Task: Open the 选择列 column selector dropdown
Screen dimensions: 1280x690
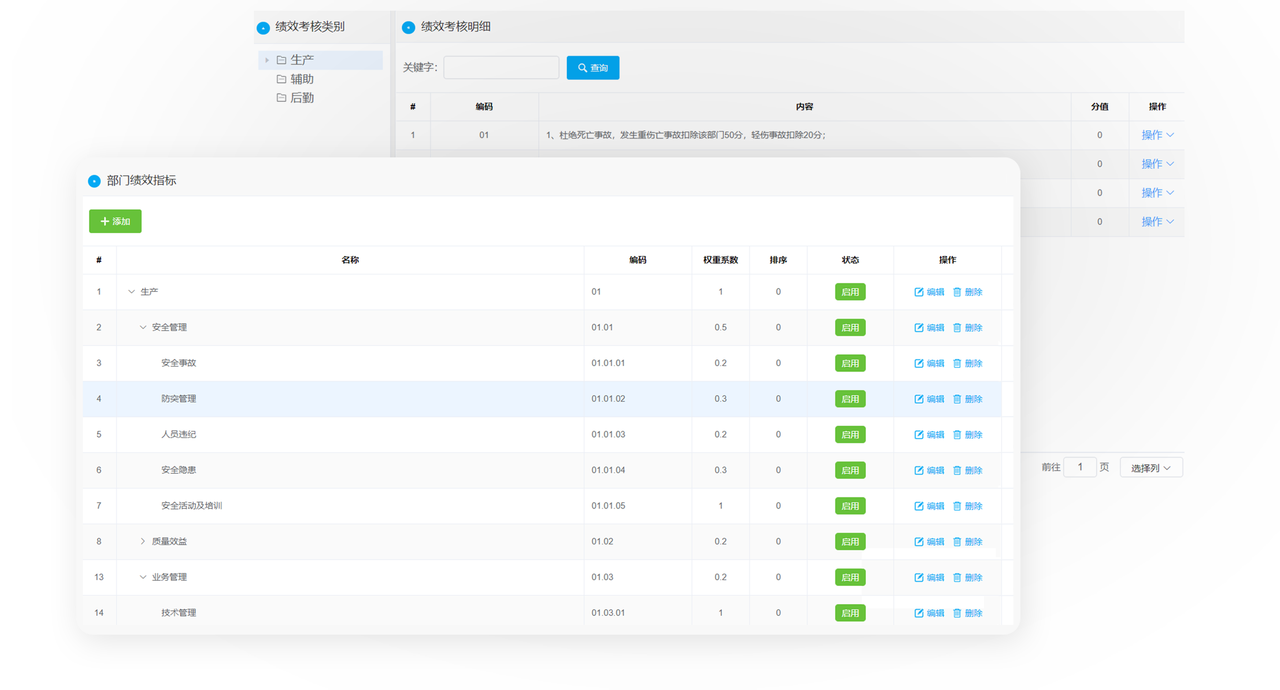Action: (x=1150, y=468)
